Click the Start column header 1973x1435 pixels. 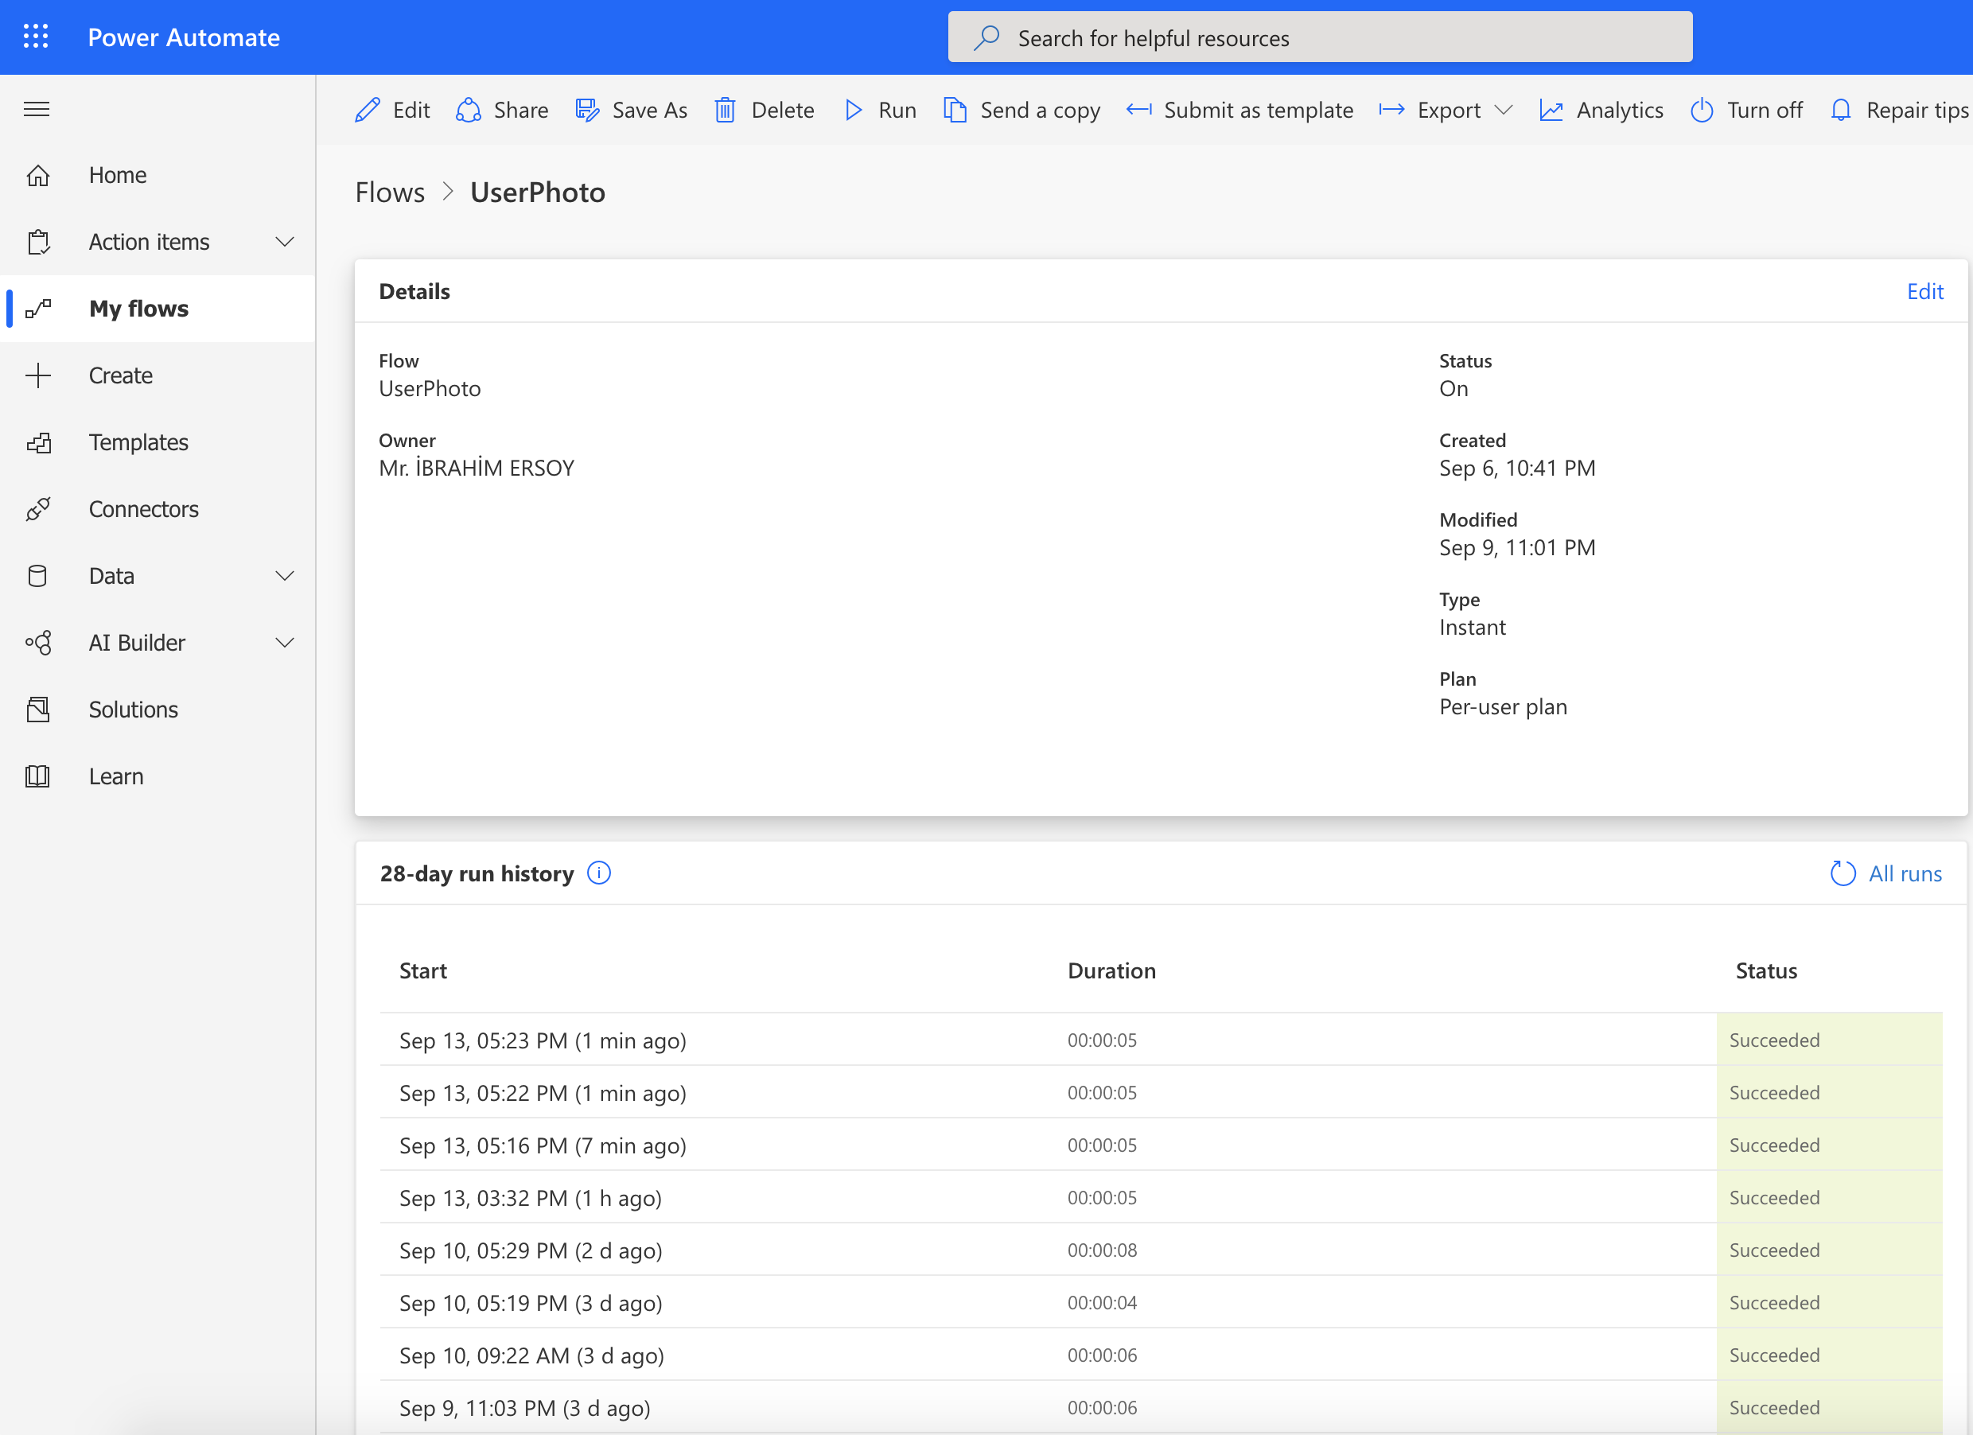(x=422, y=970)
